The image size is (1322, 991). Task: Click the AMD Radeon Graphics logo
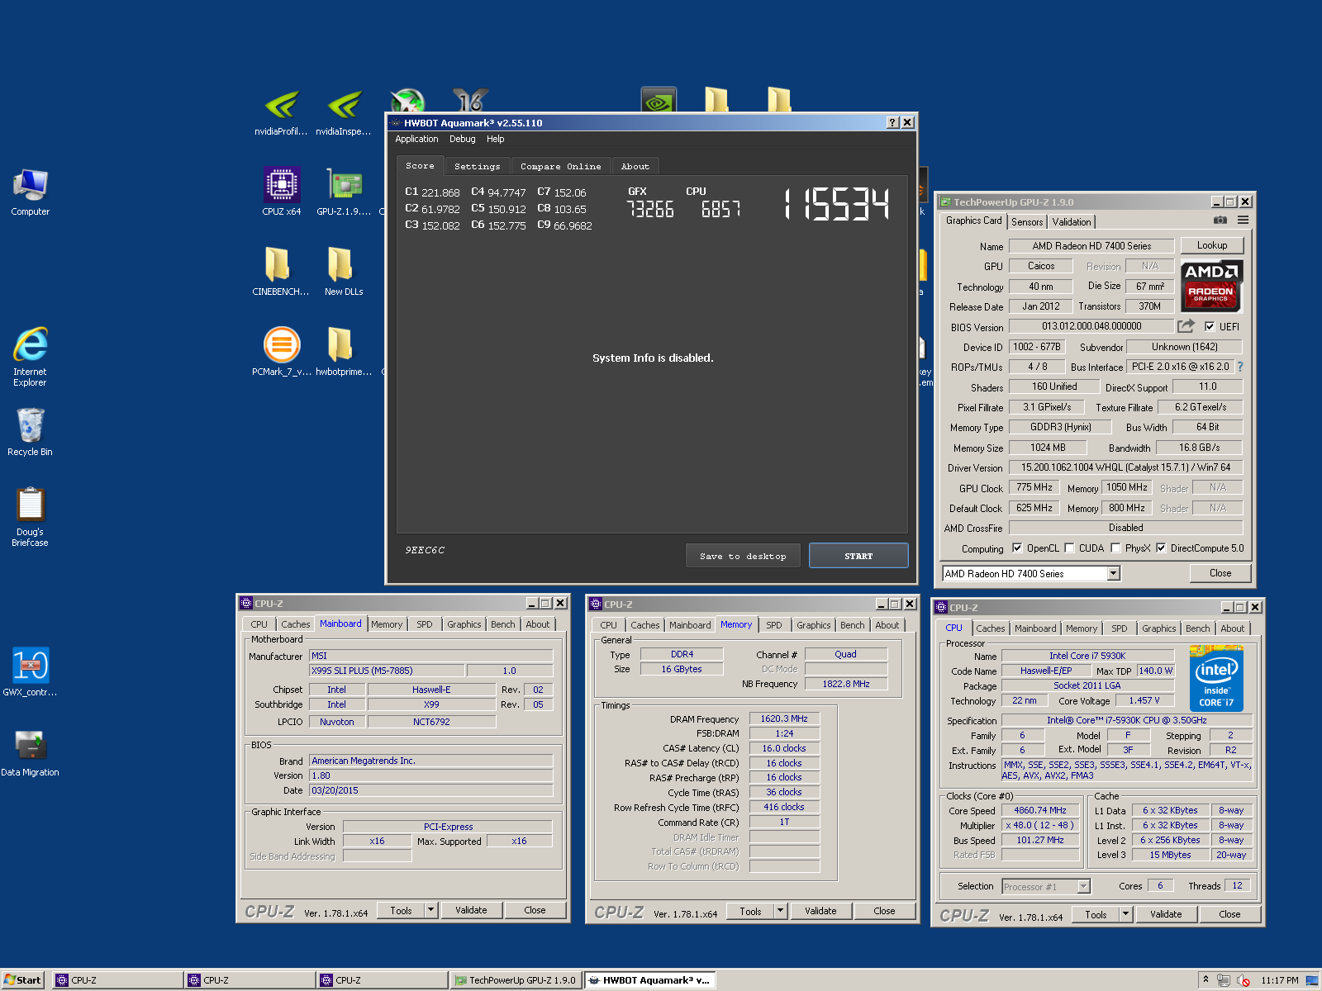point(1211,286)
